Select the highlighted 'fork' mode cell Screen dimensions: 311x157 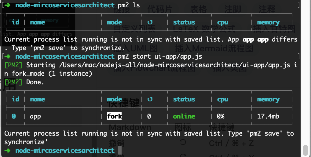(115, 116)
